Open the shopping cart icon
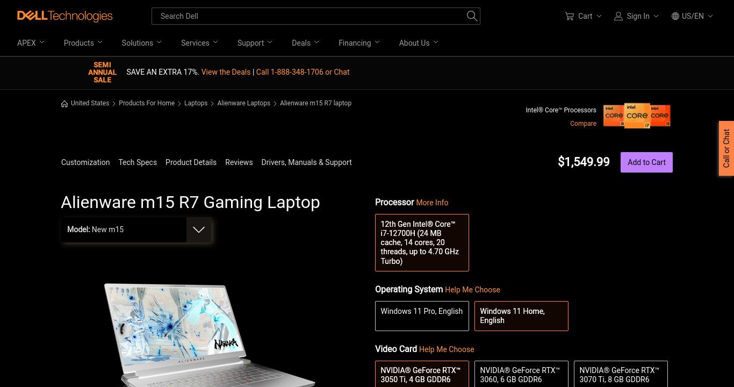The height and width of the screenshot is (387, 734). tap(569, 16)
